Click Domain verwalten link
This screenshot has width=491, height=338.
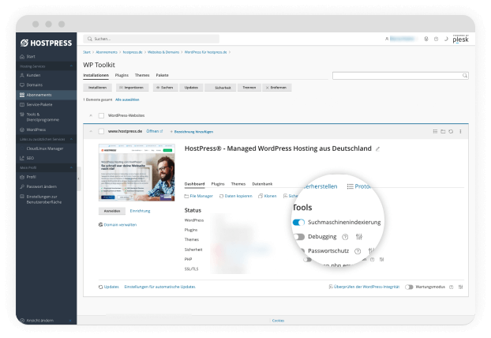[118, 225]
